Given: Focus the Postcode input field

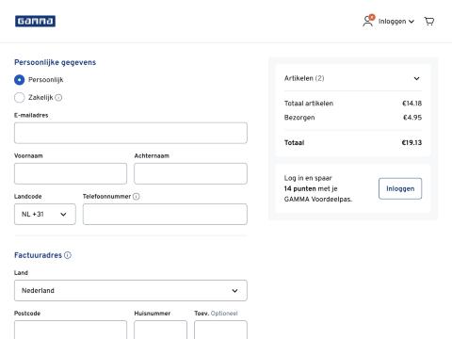Looking at the screenshot, I should click(71, 330).
